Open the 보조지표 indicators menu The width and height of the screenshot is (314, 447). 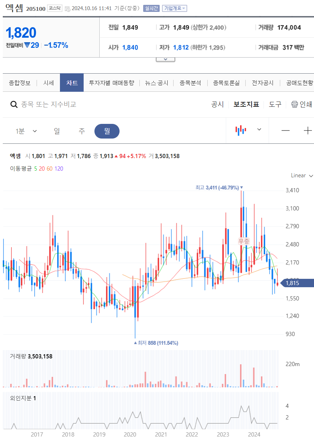pyautogui.click(x=246, y=104)
